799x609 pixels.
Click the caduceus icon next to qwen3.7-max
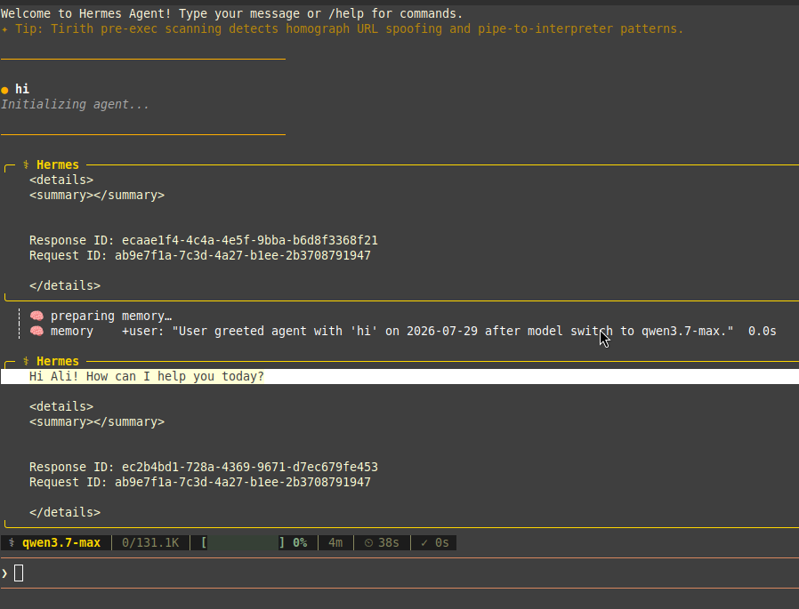coord(12,543)
